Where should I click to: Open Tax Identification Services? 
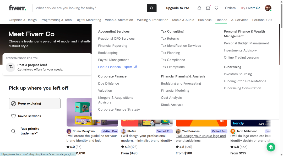(x=181, y=46)
